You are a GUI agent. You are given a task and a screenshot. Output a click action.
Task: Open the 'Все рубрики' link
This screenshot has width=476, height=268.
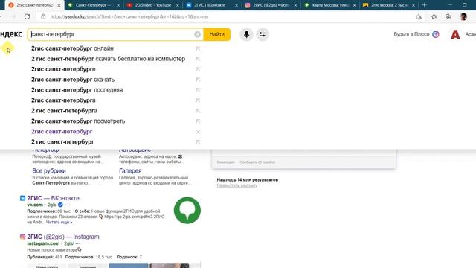(x=49, y=170)
